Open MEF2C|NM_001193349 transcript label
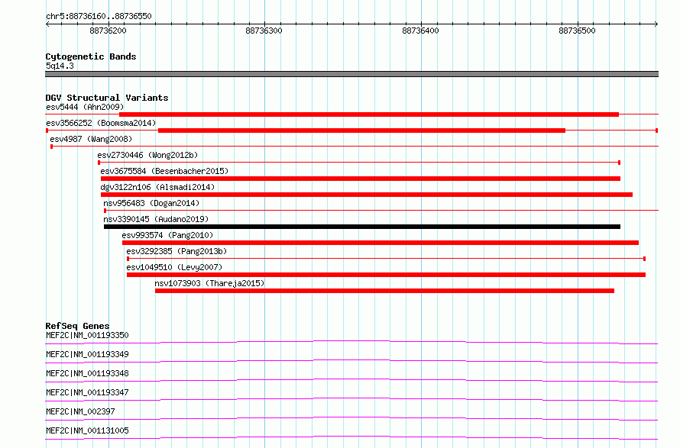Viewport: 680px width, 448px height. (x=87, y=354)
